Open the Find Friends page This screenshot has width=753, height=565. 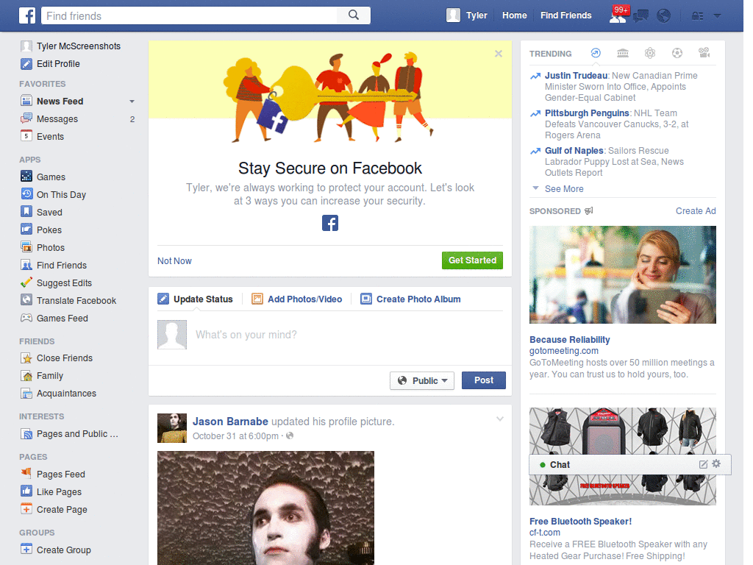[565, 15]
